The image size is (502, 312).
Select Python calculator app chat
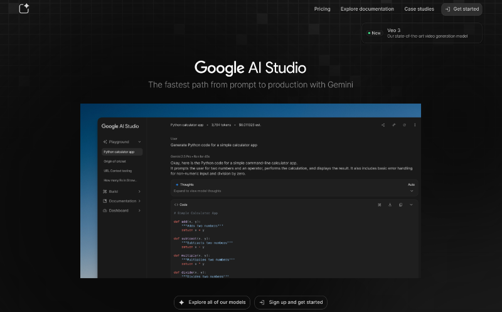tap(122, 152)
